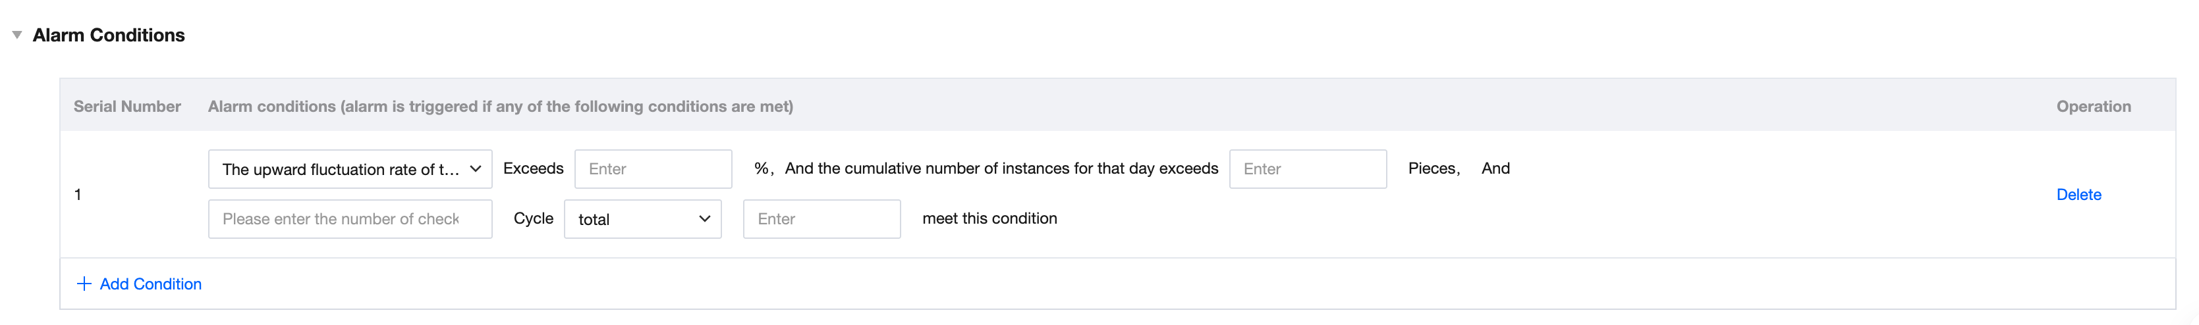
Task: Click the chevron arrow in the metric dropdown
Action: point(476,169)
